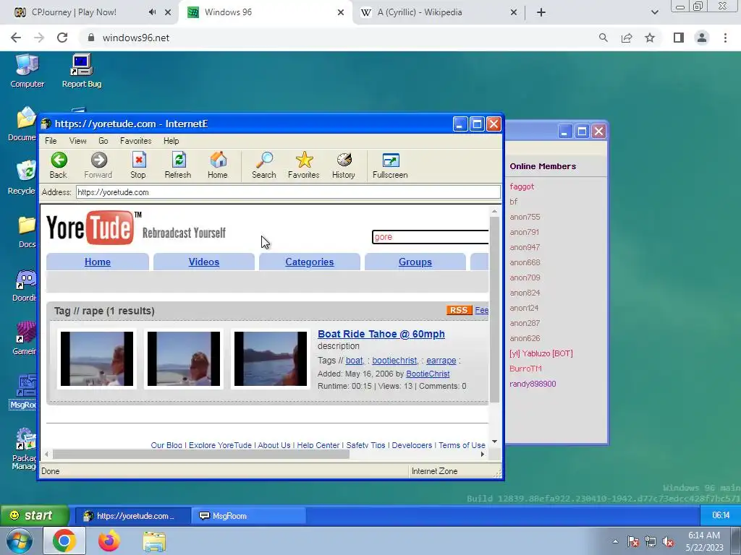
Task: Select MsgRoom in Windows 96 taskbar
Action: [x=248, y=516]
